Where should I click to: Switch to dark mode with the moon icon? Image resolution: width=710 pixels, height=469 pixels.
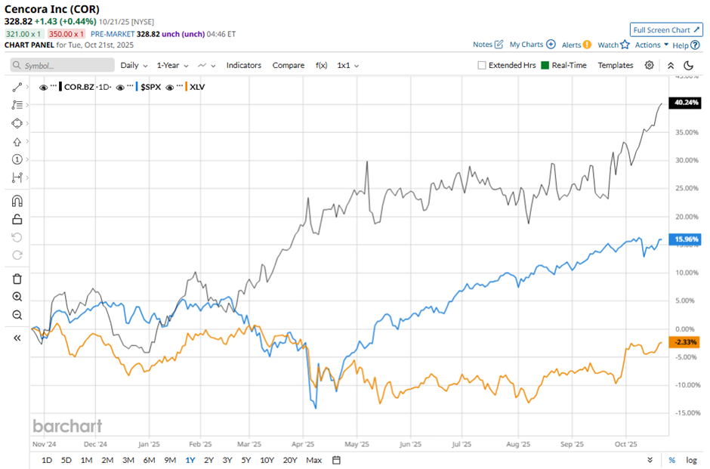tap(688, 65)
